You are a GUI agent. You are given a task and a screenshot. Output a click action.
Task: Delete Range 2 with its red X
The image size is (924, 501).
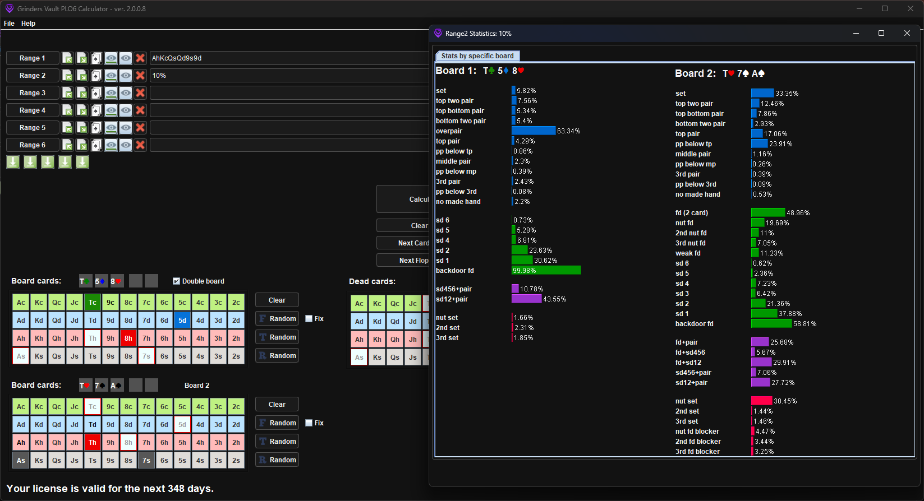tap(140, 76)
